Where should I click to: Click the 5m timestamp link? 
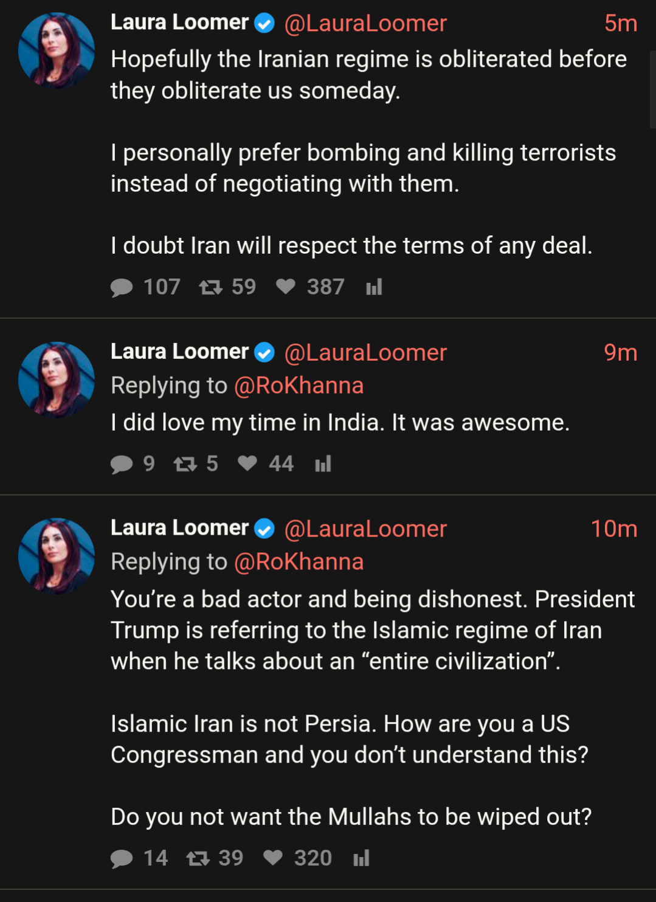coord(620,24)
